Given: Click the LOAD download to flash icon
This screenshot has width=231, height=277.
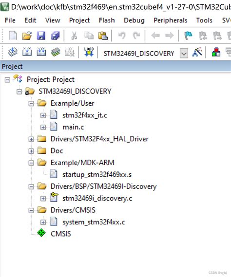Looking at the screenshot, I should 89,52.
